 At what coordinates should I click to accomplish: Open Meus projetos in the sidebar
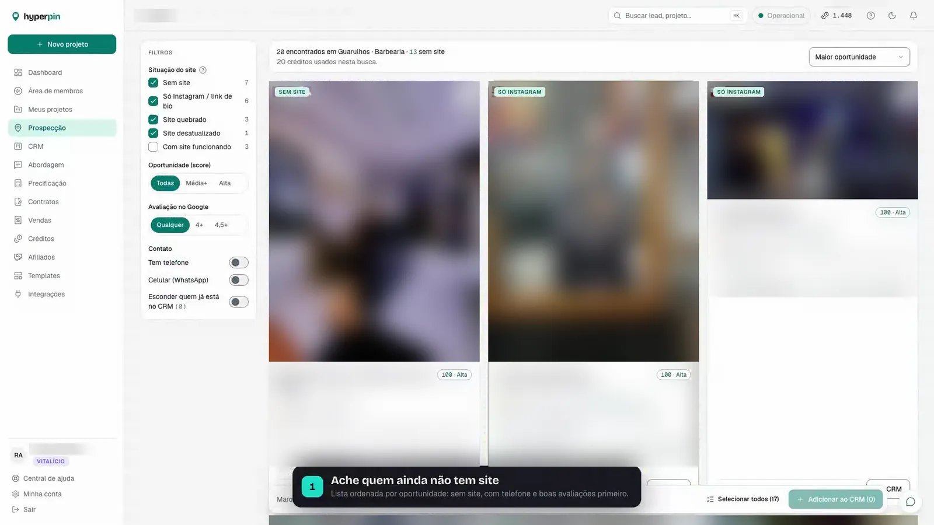[x=62, y=110]
